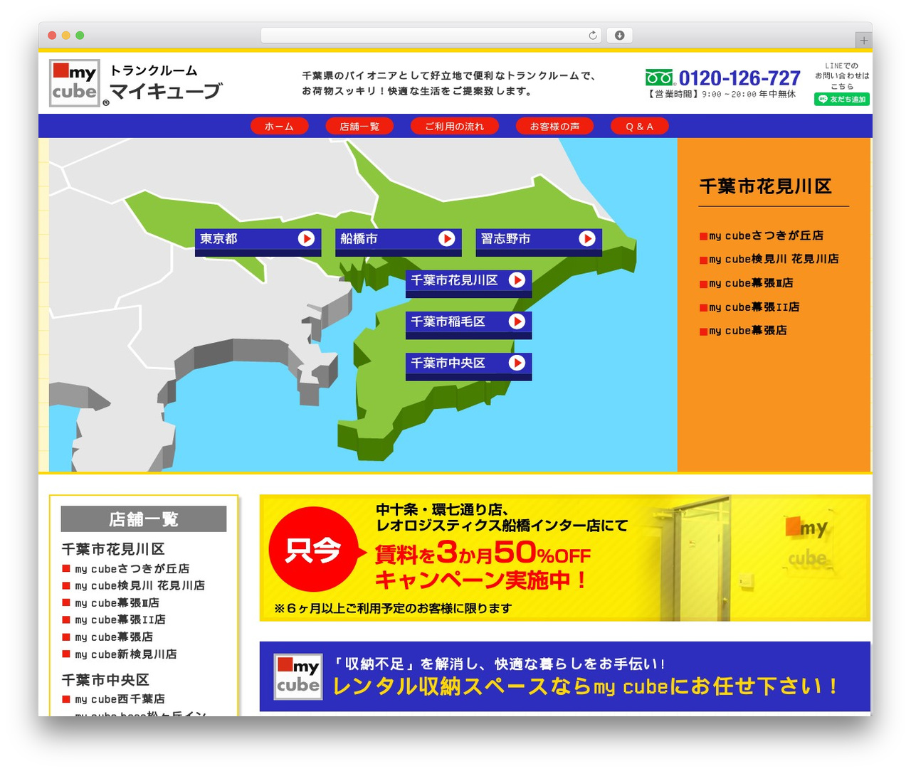The width and height of the screenshot is (911, 771).
Task: Click the 50%OFF campaign banner
Action: click(x=564, y=558)
